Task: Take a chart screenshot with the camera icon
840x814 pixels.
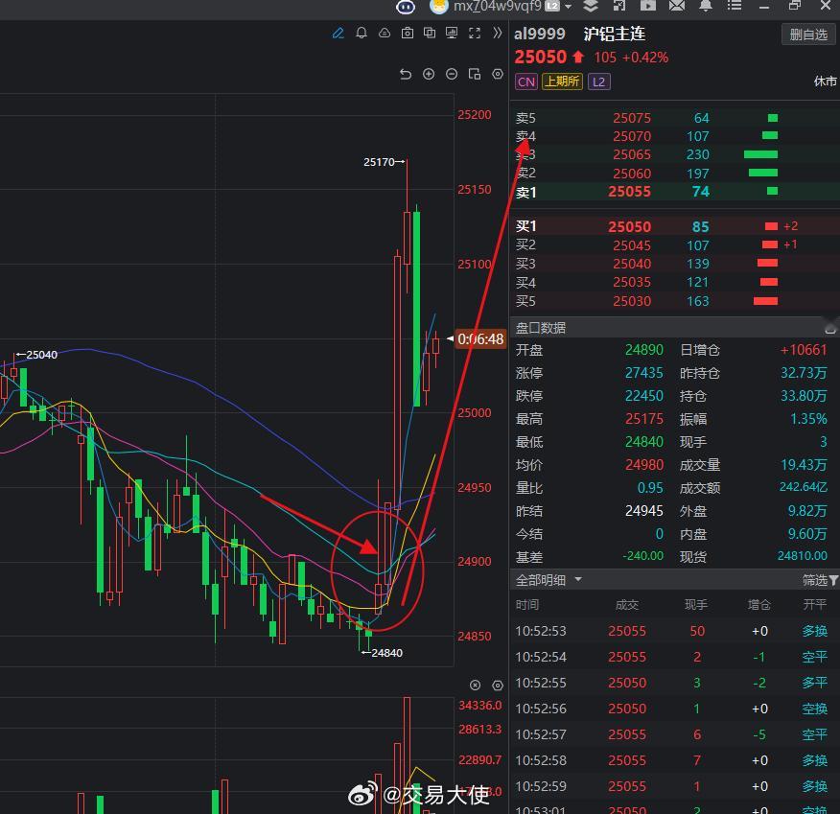Action: click(x=408, y=34)
